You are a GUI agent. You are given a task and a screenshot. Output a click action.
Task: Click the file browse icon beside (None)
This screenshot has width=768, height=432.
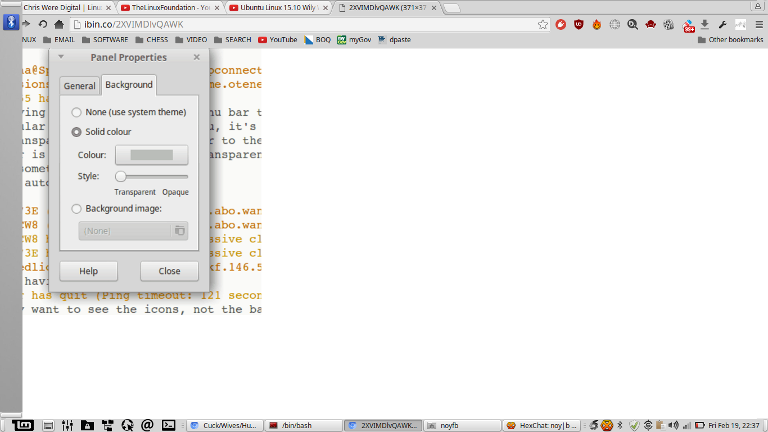pyautogui.click(x=179, y=231)
